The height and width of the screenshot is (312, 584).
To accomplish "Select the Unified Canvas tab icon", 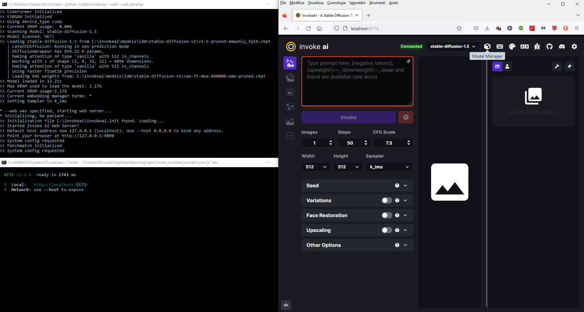I will (x=290, y=92).
